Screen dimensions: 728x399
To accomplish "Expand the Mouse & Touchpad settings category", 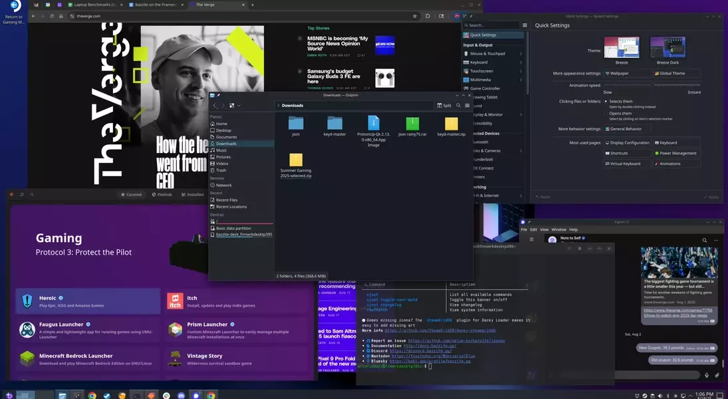I will (521, 53).
